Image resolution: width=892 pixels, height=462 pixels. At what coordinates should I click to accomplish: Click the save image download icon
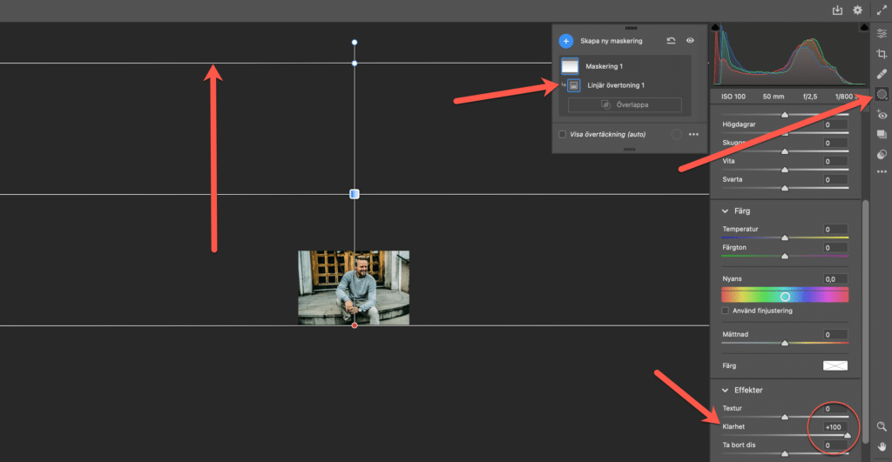point(837,10)
